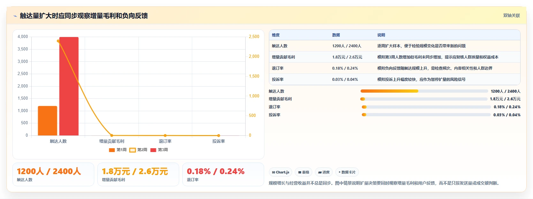This screenshot has height=199, width=533.
Task: Open the Chart.js chip
Action: (280, 172)
